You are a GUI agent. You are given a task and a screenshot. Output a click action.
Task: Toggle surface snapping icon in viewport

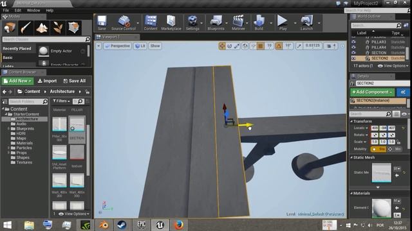(253, 46)
